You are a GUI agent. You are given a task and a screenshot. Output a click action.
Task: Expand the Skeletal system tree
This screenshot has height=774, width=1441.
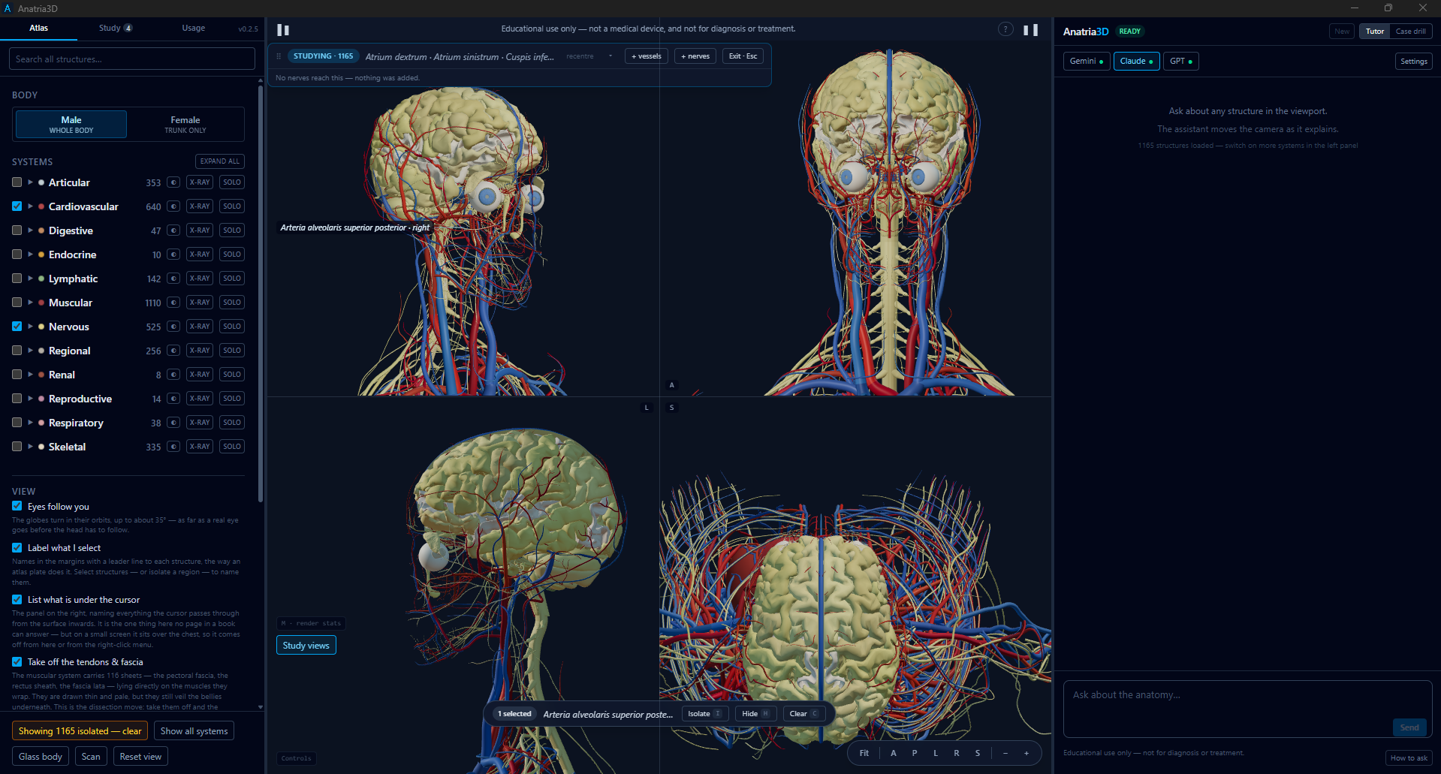(30, 447)
